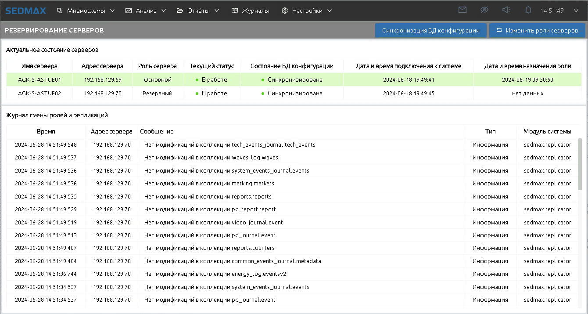588x314 pixels.
Task: Click Изменить роли серверов button
Action: click(x=537, y=31)
